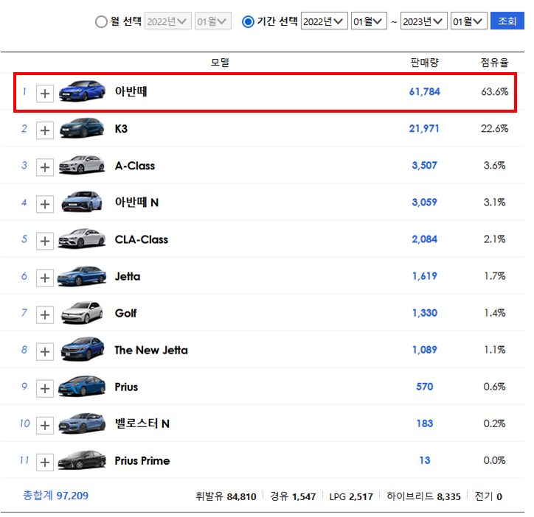Open the Jetta model name link
The image size is (534, 517).
tap(128, 276)
